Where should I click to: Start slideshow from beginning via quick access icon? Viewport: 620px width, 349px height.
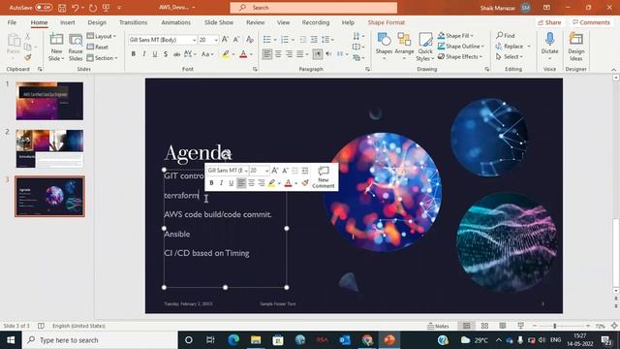point(106,8)
